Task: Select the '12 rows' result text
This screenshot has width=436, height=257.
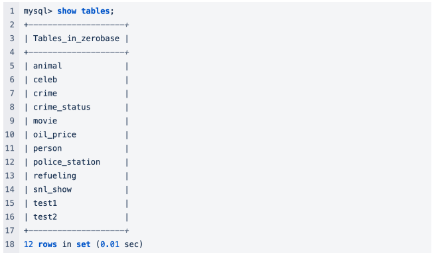Action: pyautogui.click(x=40, y=244)
